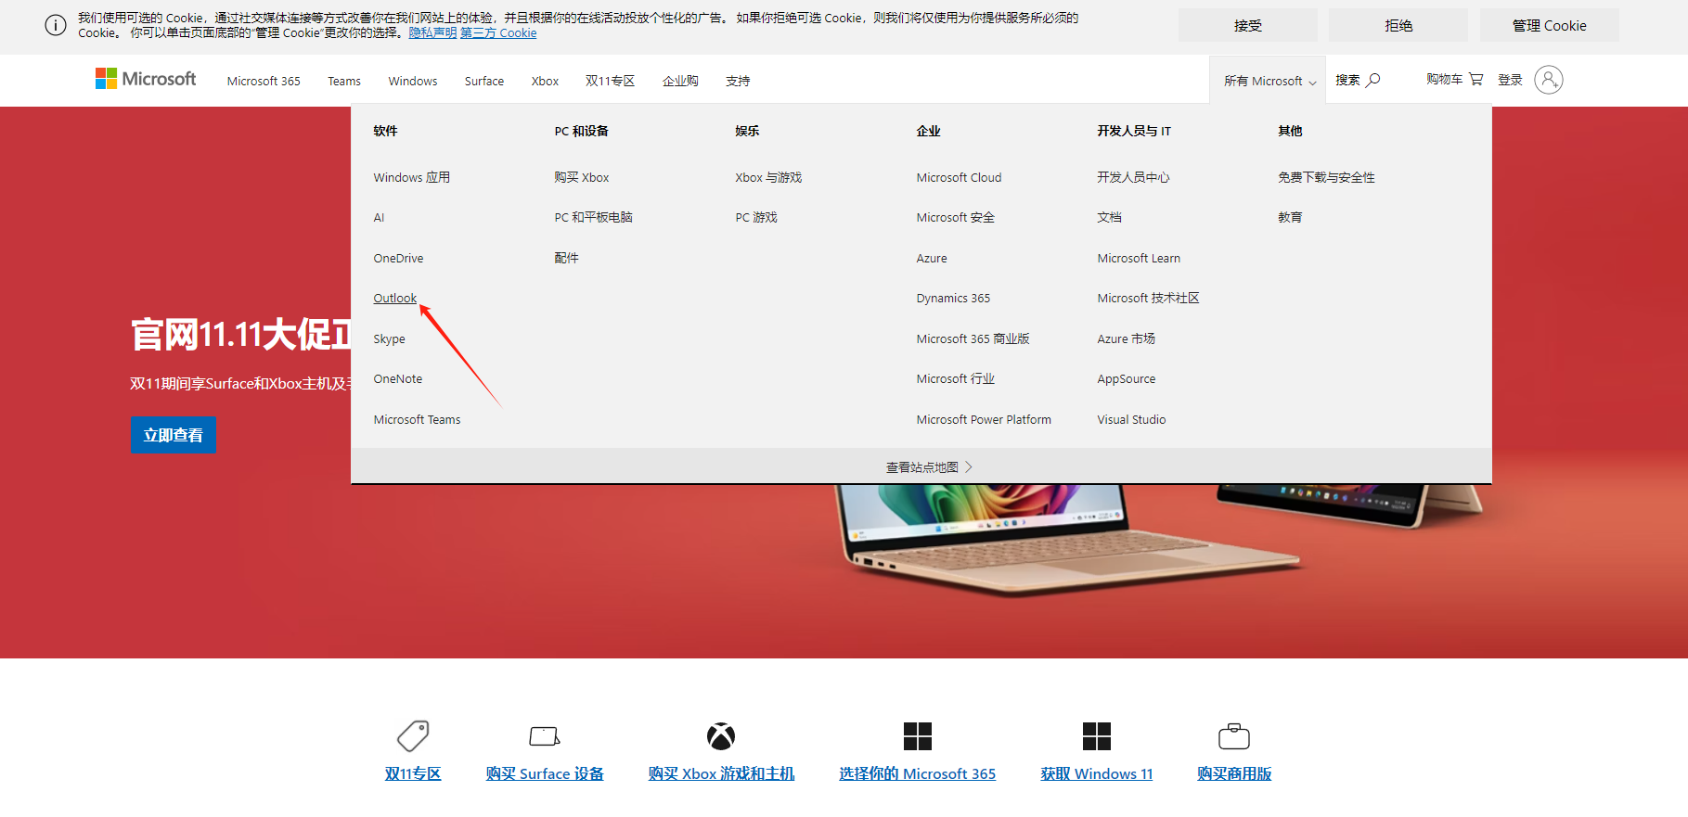
Task: Click 管理 Cookie button
Action: pyautogui.click(x=1550, y=25)
